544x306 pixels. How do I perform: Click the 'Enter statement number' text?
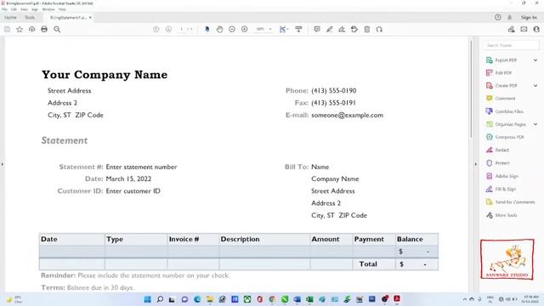coord(141,167)
